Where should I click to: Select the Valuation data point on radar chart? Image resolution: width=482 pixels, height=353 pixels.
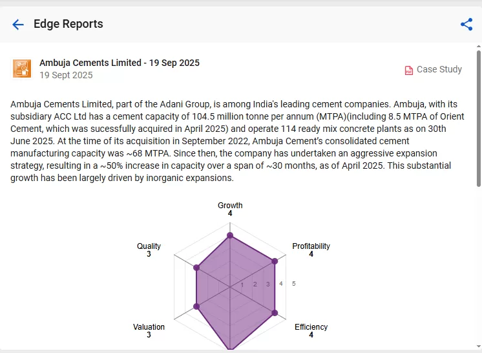click(196, 306)
